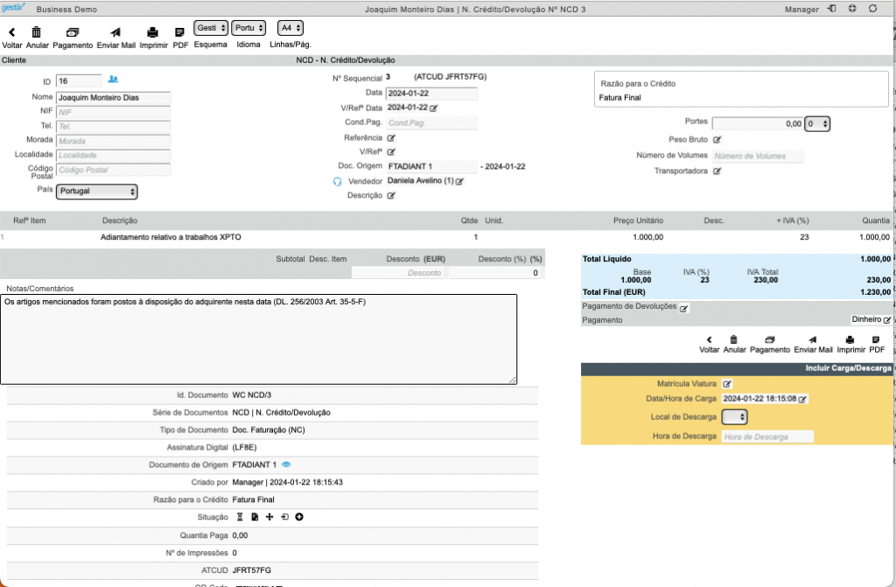Click Portes amount field
Image resolution: width=896 pixels, height=587 pixels.
[758, 123]
